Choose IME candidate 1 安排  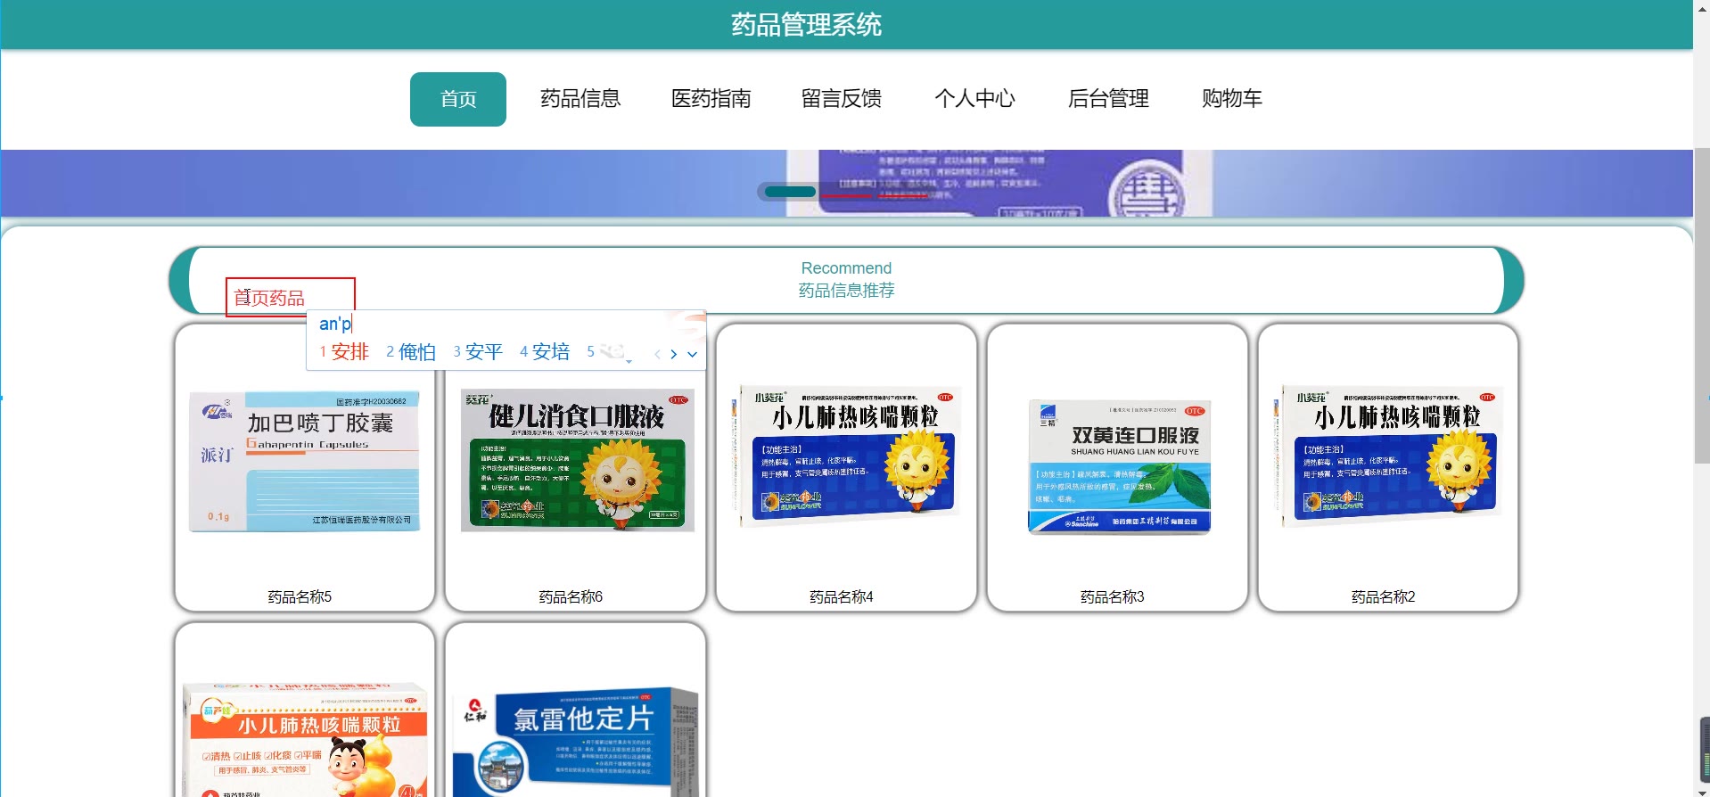coord(344,352)
